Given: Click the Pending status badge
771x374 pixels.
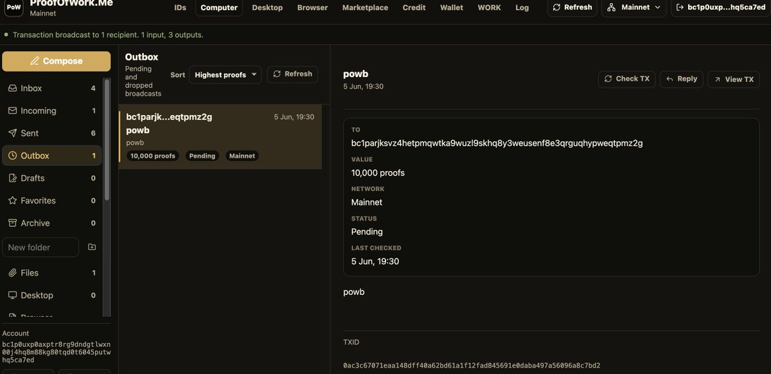Looking at the screenshot, I should [202, 156].
